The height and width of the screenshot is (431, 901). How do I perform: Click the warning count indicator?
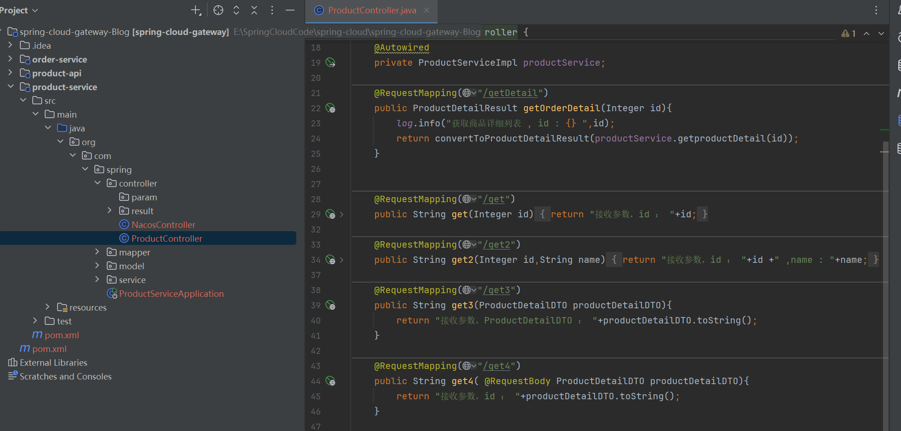click(x=849, y=33)
